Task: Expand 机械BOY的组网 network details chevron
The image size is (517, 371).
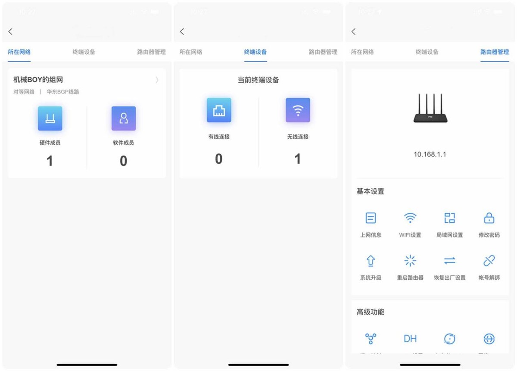Action: click(156, 80)
